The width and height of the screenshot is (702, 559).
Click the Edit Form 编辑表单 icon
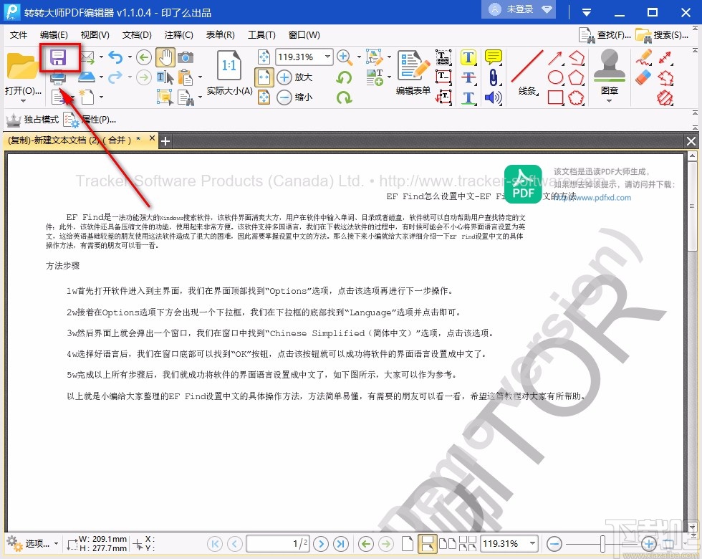coord(413,73)
